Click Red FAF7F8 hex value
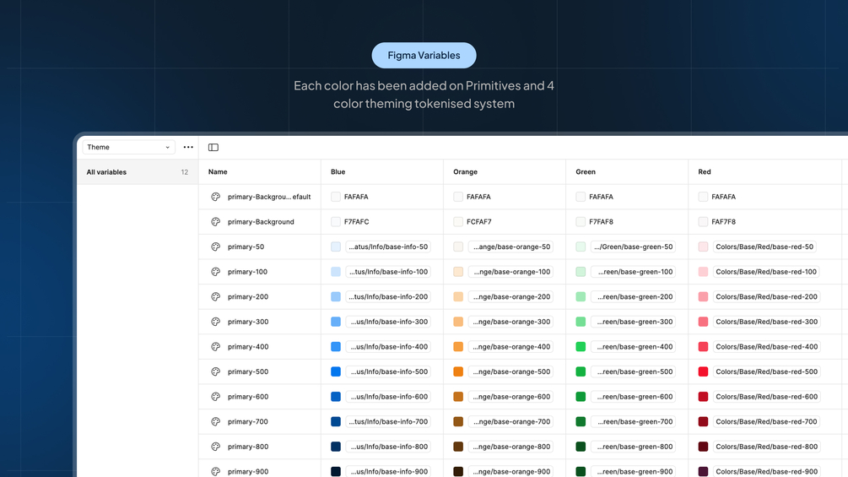 724,222
